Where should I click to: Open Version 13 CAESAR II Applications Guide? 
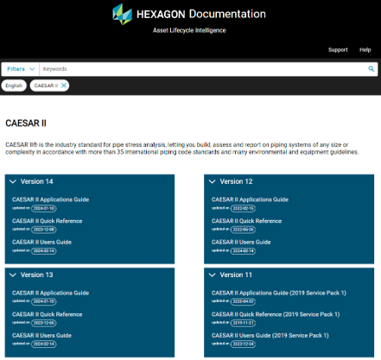50,293
